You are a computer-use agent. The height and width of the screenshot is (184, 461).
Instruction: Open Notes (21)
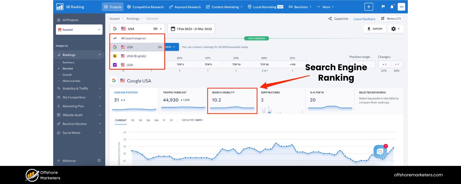(x=391, y=18)
